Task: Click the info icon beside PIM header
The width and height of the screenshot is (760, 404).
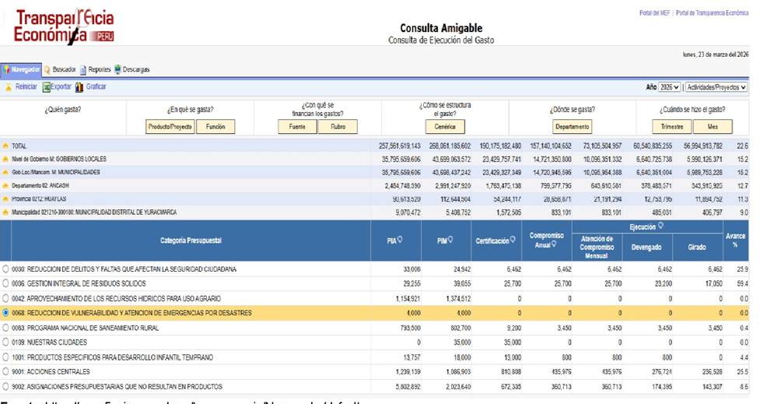Action: click(450, 241)
